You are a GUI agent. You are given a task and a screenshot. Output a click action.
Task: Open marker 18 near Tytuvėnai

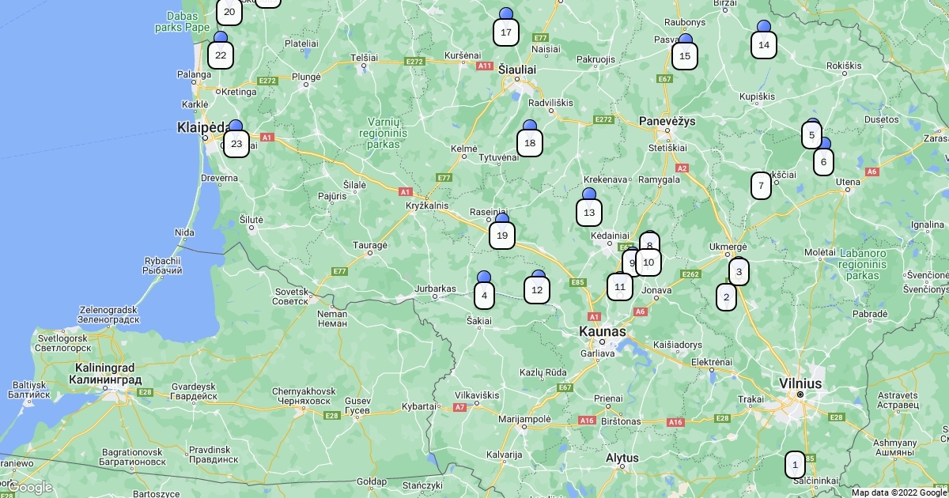(x=530, y=143)
